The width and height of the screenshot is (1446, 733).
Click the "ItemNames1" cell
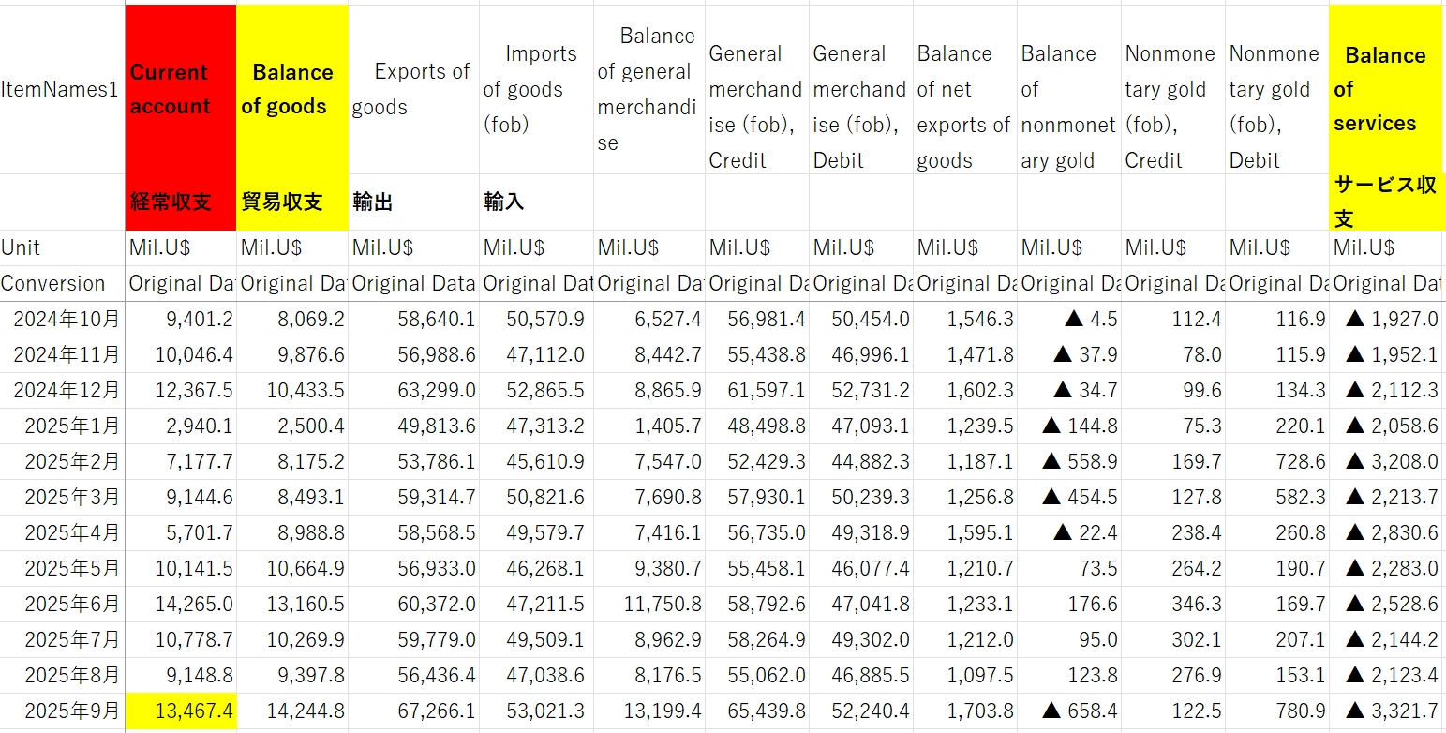pyautogui.click(x=62, y=90)
